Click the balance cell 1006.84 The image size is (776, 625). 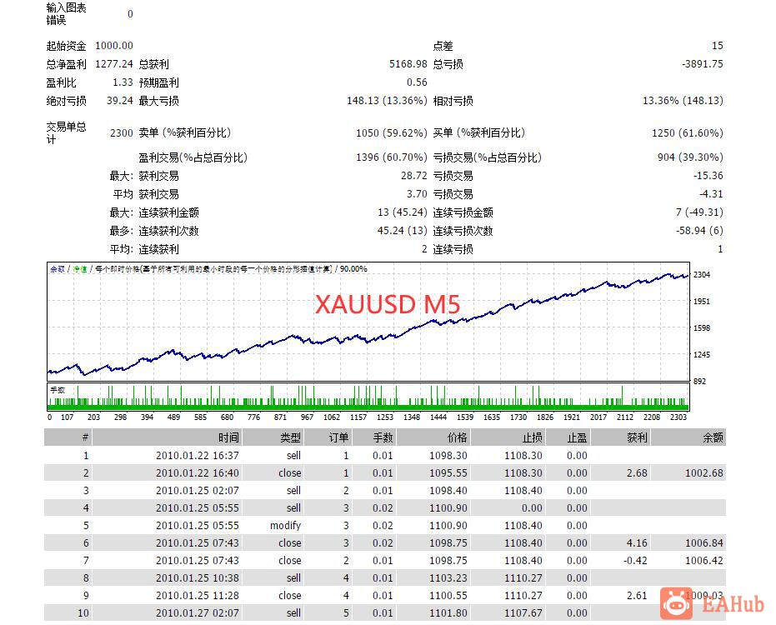tap(704, 542)
